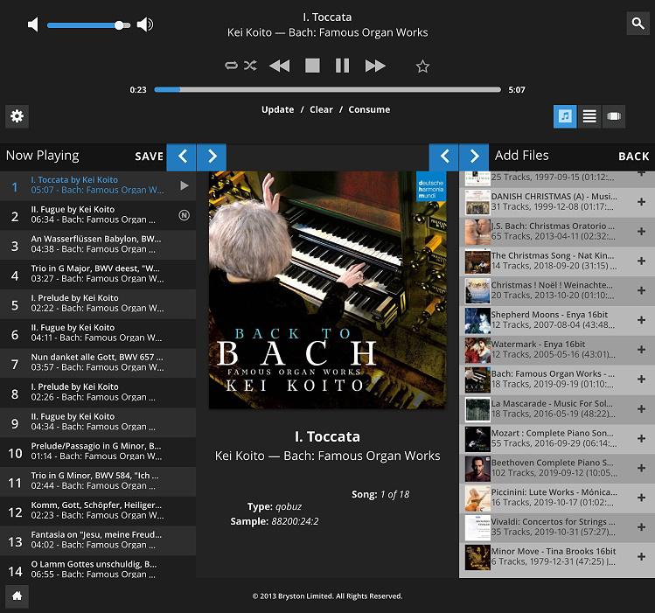
Task: Go back to the previous track
Action: tap(279, 66)
